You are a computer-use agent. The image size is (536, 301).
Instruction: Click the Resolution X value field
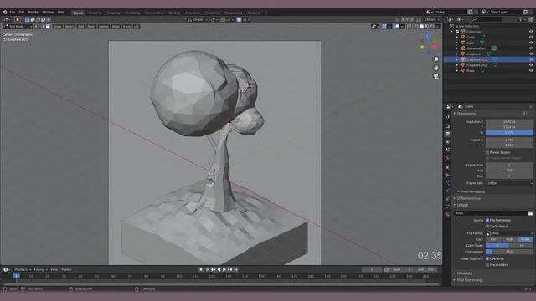[x=509, y=122]
